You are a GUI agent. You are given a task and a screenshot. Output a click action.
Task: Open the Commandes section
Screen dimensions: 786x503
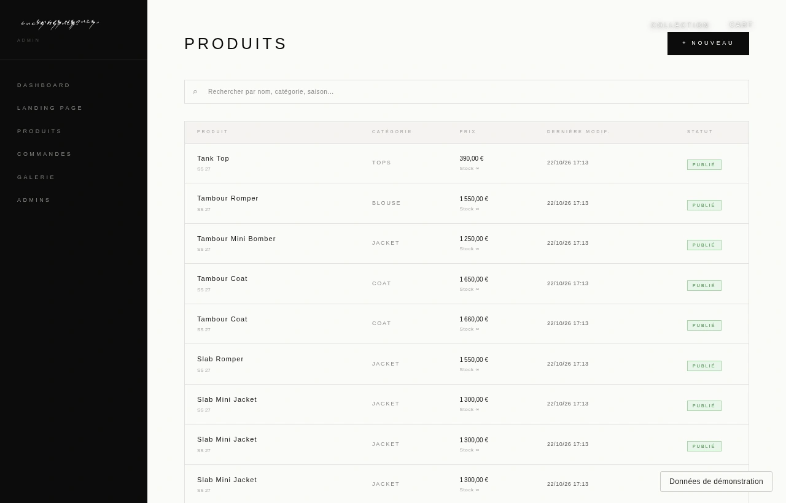point(44,154)
